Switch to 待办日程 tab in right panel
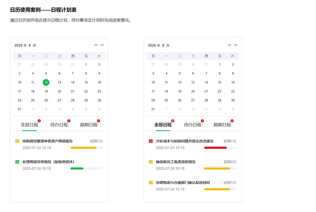Image resolution: width=316 pixels, height=212 pixels. tap(193, 125)
